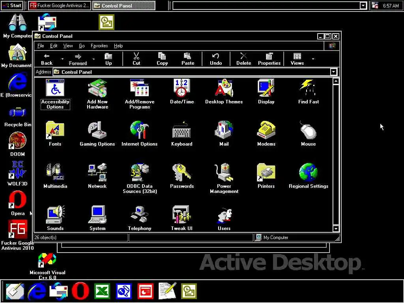Select Gaming Options joystick icon
Viewport: 404px width, 303px height.
[97, 134]
